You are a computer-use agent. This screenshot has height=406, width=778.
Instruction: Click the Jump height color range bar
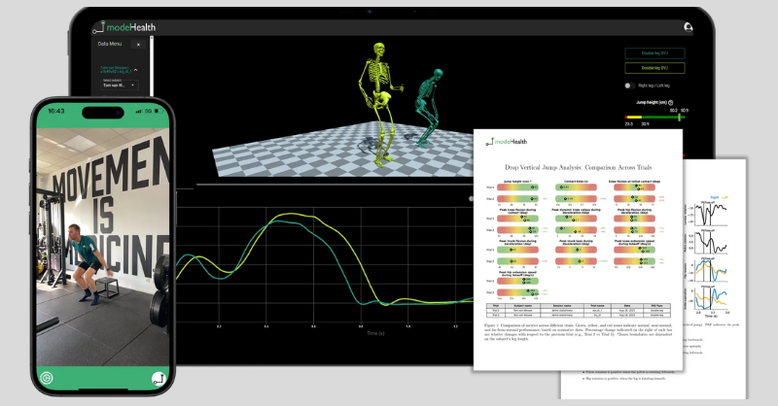click(654, 118)
